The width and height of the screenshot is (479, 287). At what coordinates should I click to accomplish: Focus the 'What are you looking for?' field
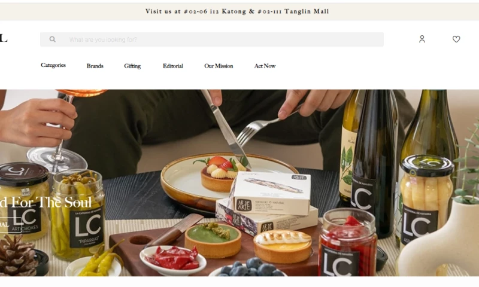212,39
